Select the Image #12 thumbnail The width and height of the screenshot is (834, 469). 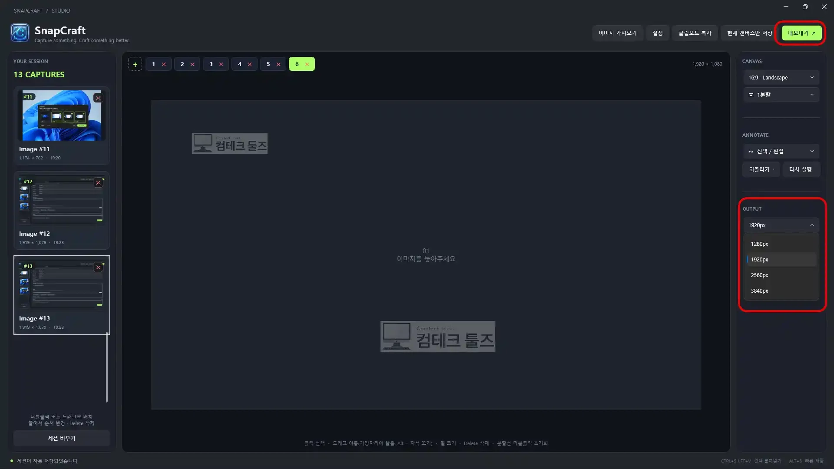pos(61,200)
